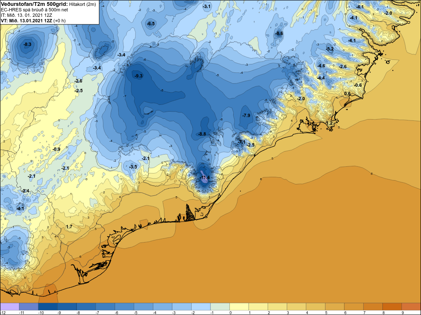Click the -8.8 temperature label
The image size is (421, 315).
[x=202, y=134]
